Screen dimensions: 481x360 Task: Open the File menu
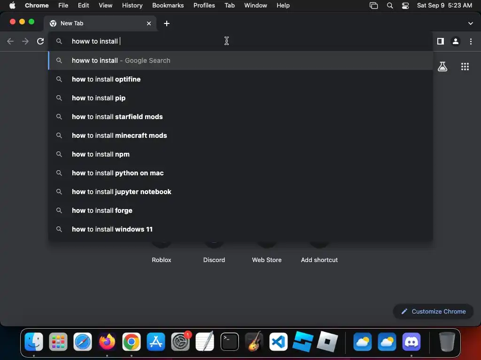click(63, 6)
